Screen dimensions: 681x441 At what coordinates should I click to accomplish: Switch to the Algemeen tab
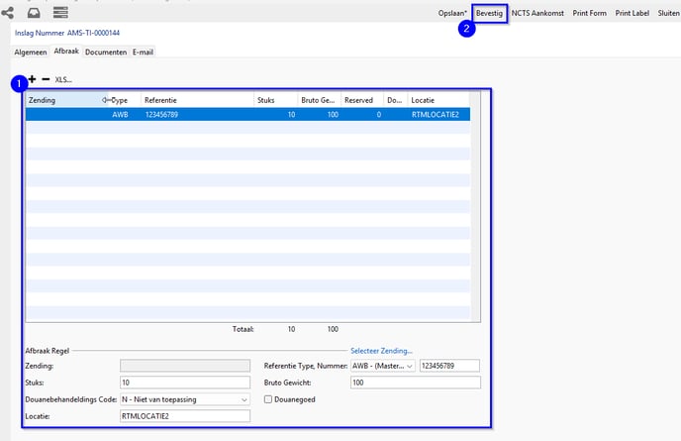point(31,52)
